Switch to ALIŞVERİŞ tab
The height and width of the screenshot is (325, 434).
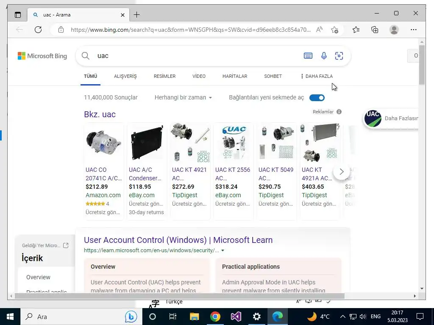click(125, 76)
